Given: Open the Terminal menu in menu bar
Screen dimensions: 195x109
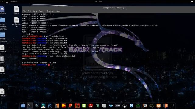Looking at the screenshot, I should [50, 11].
